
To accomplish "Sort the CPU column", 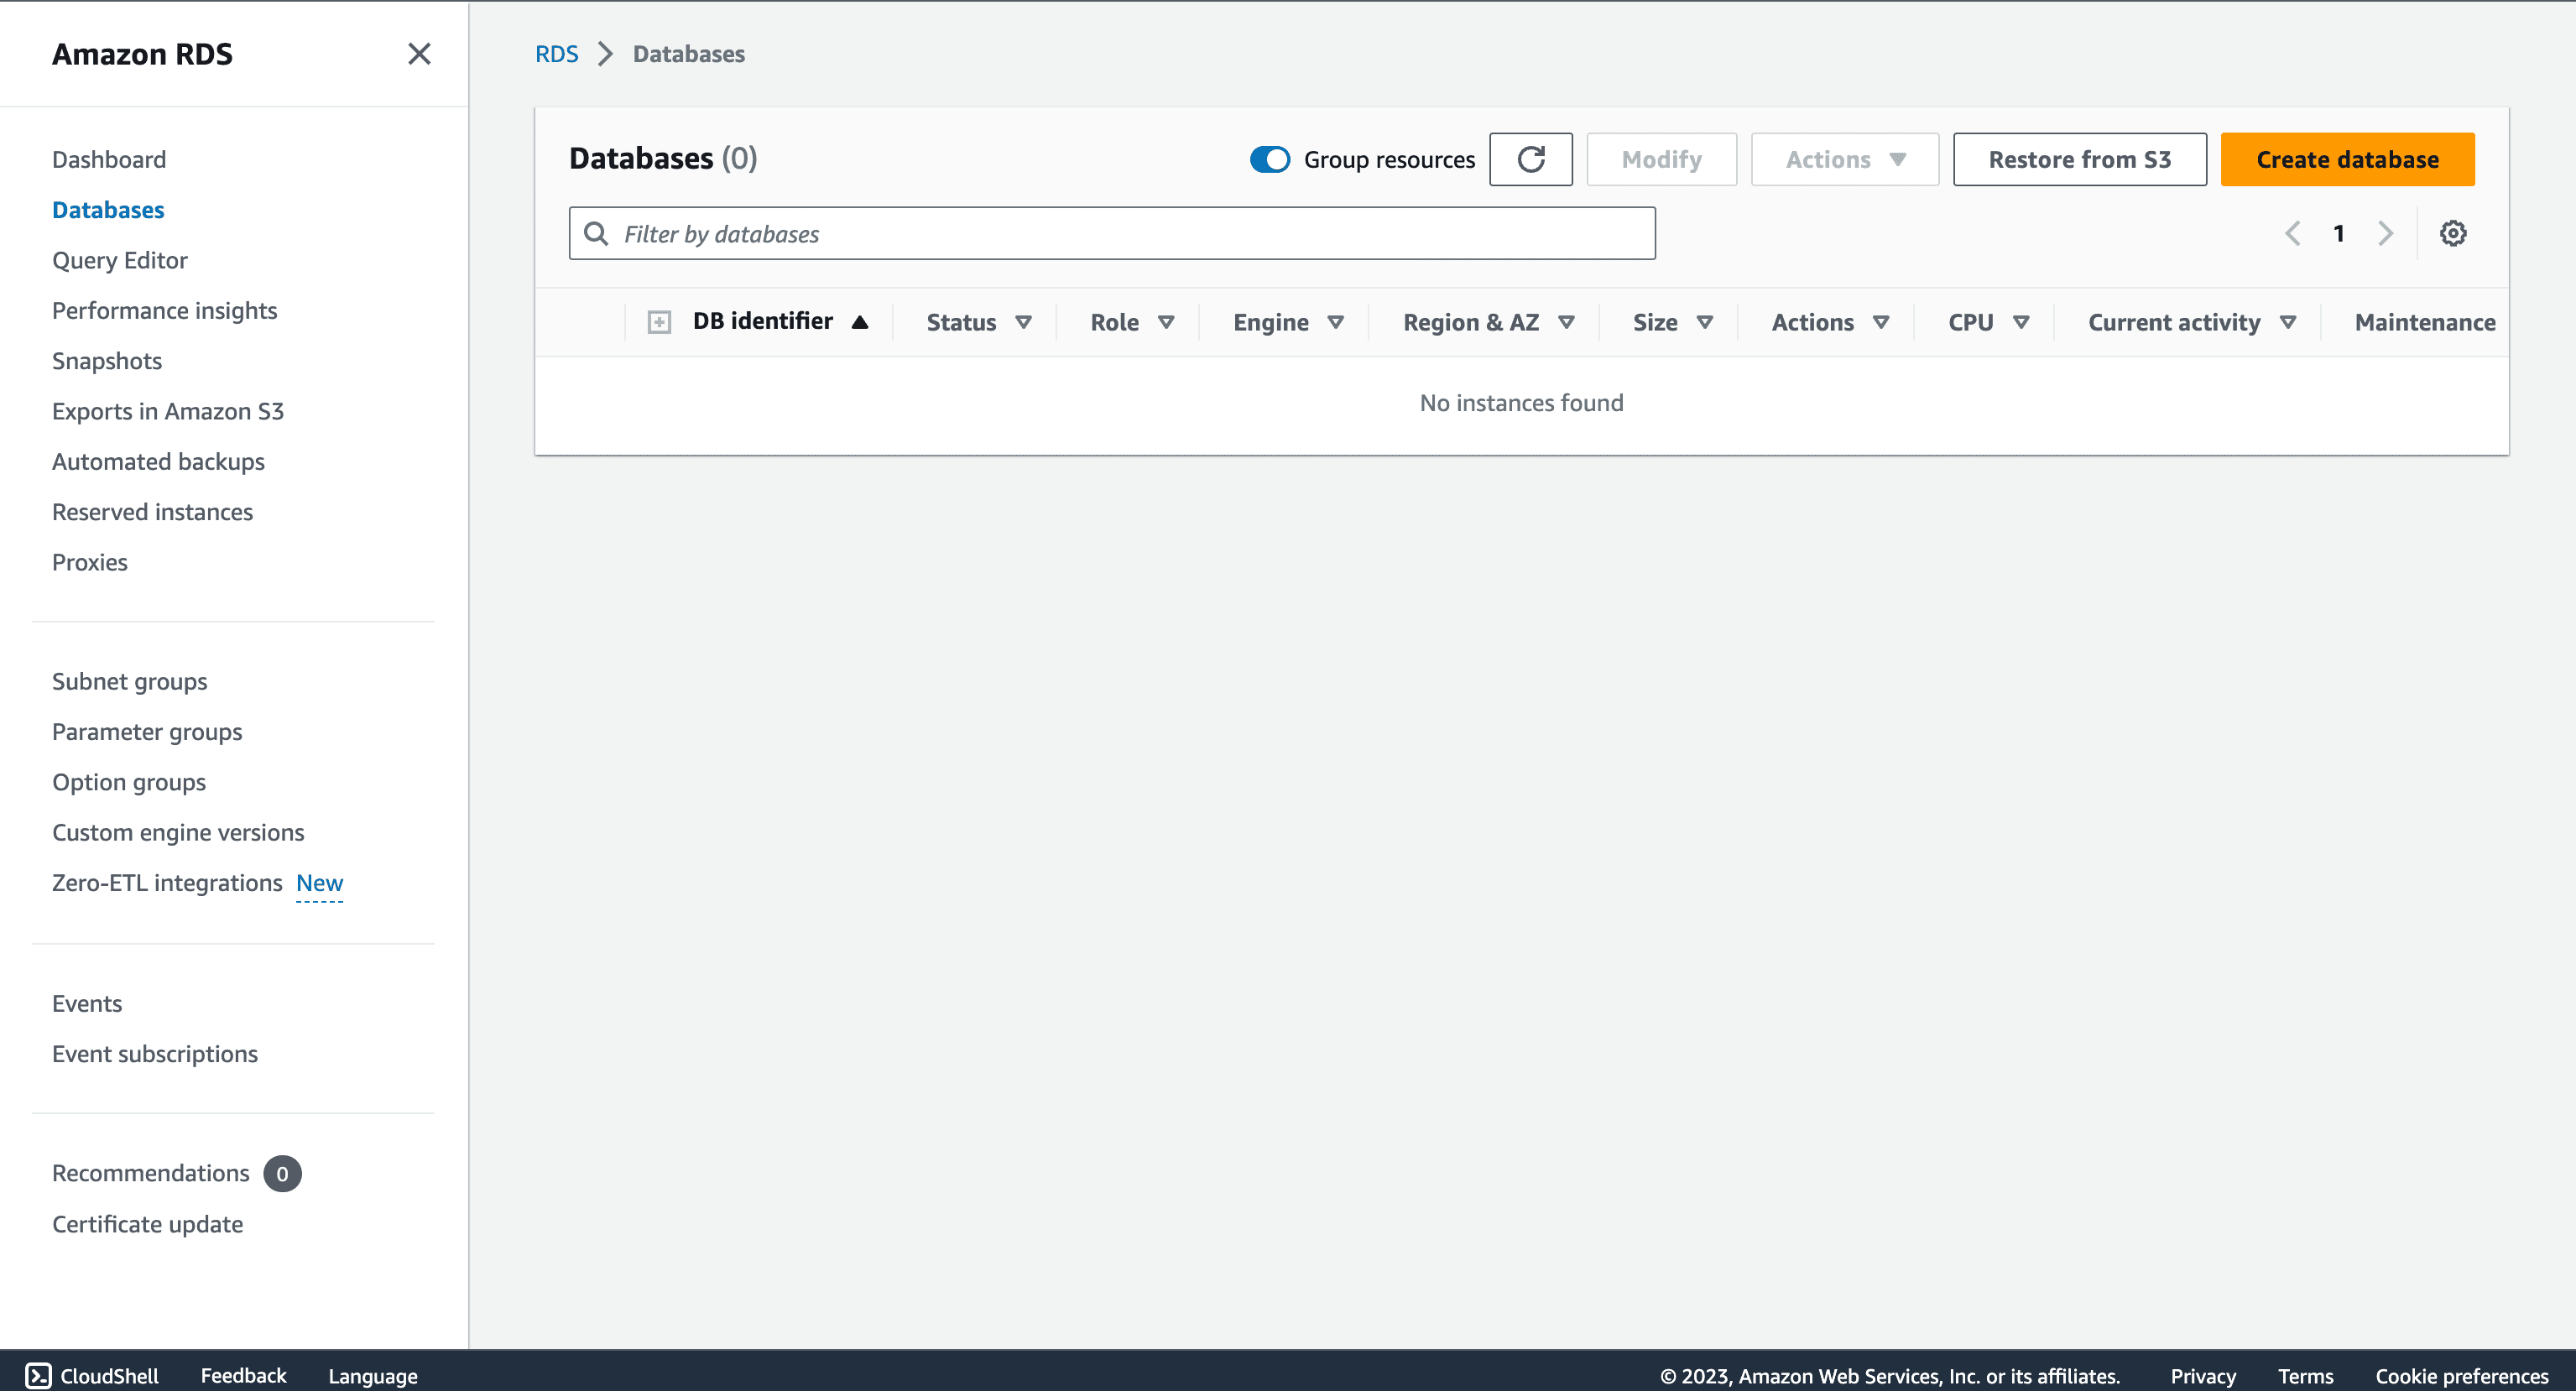I will (2021, 323).
